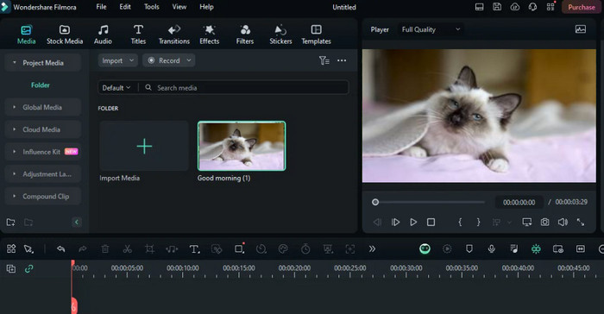The height and width of the screenshot is (314, 604).
Task: Click the timeline track manager icon
Action: (x=11, y=268)
